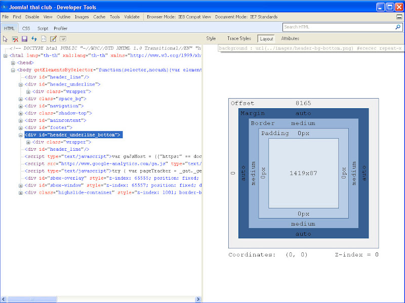Toggle the edit mode pencil icon
Image resolution: width=405 pixels, height=303 pixels.
point(53,39)
